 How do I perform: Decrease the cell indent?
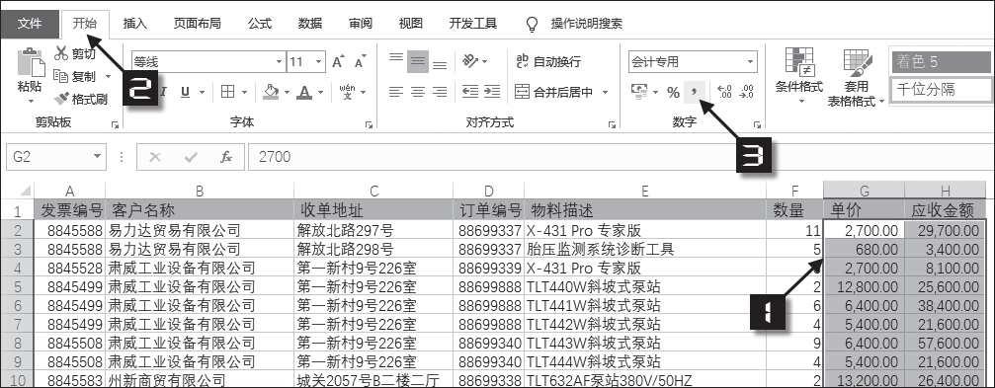470,93
